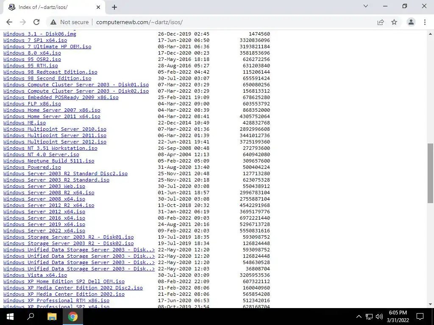Open Windows Server 2012 R2 x64.iso
Screen dimensions: 434x325
(x=49, y=205)
